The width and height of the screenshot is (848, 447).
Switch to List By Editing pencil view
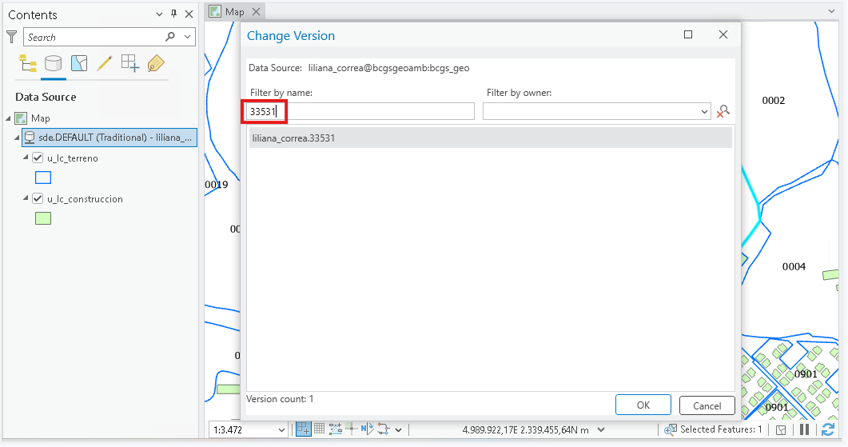[x=105, y=63]
